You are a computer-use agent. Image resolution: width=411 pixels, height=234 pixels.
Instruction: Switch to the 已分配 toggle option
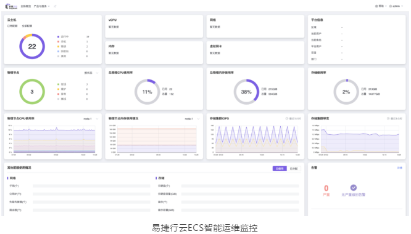[x=294, y=169]
